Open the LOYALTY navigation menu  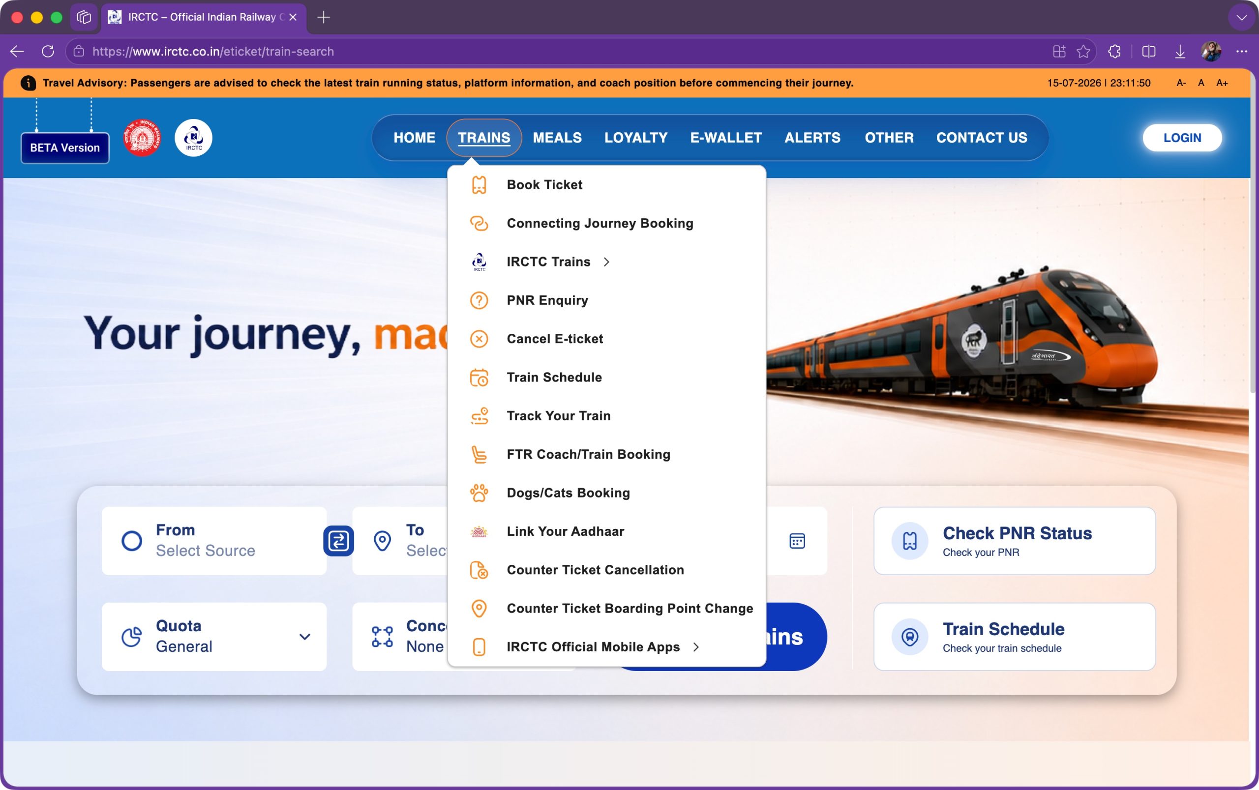[x=636, y=138]
